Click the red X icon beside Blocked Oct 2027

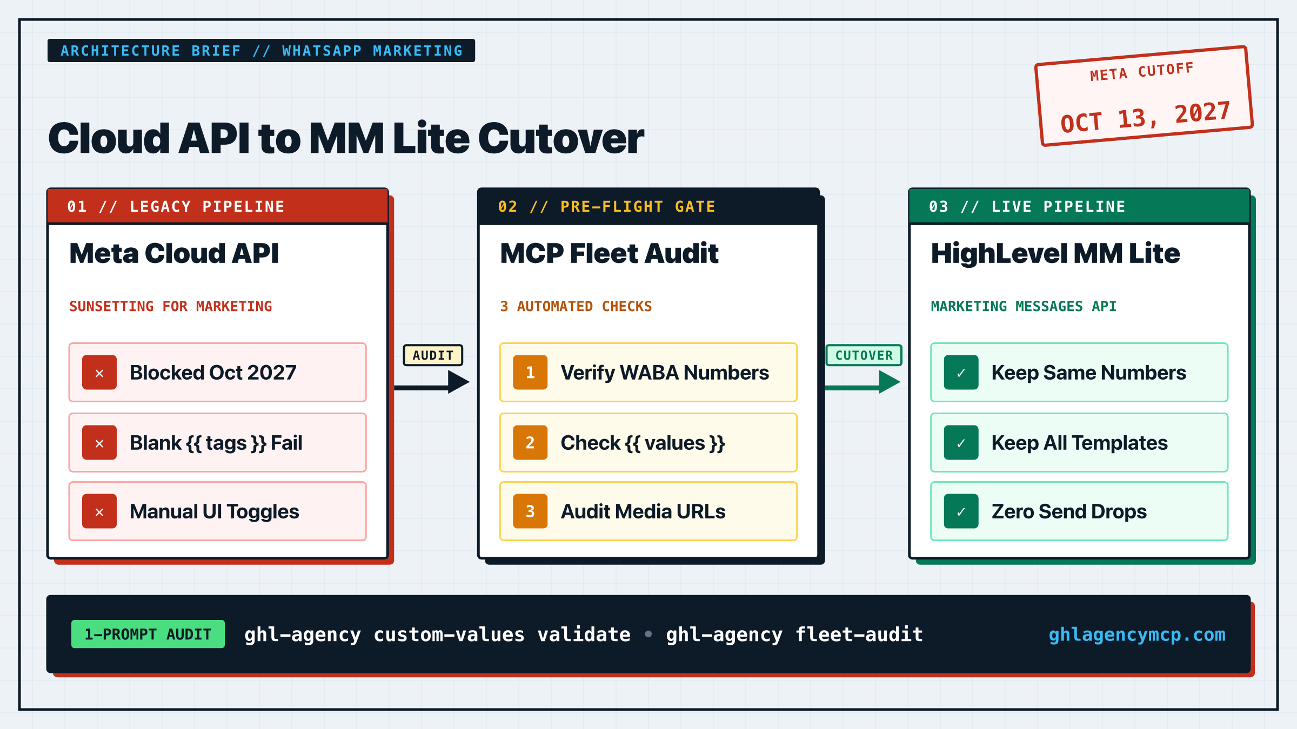tap(99, 373)
